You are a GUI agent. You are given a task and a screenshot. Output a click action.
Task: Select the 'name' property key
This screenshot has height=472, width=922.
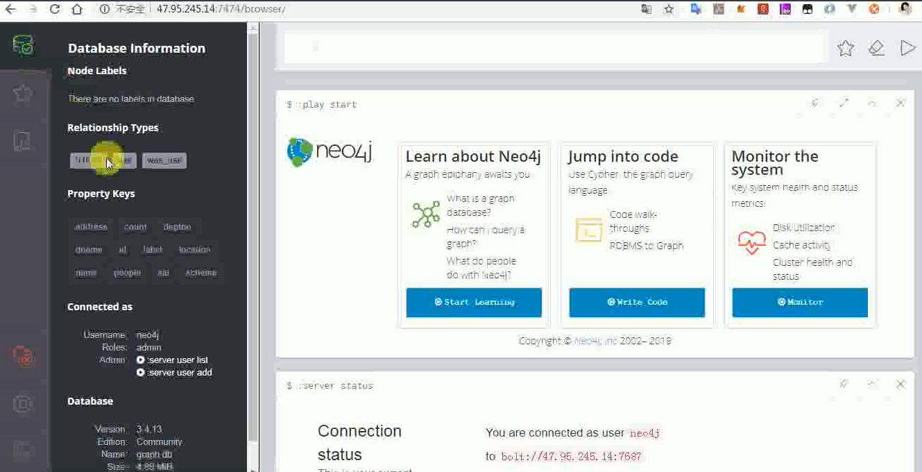coord(86,273)
